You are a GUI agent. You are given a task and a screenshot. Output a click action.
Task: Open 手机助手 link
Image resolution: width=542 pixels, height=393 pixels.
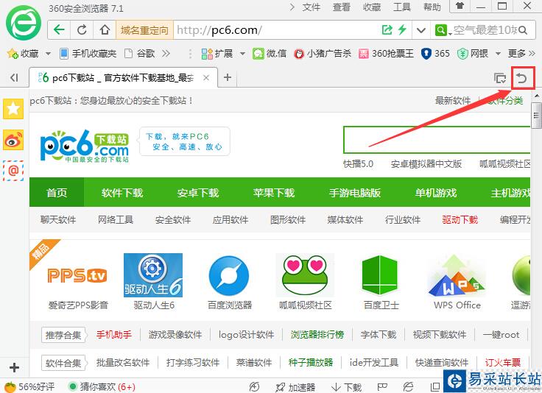(113, 334)
